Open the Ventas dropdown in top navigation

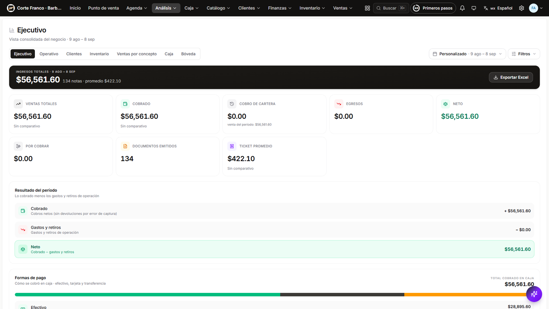[x=343, y=8]
